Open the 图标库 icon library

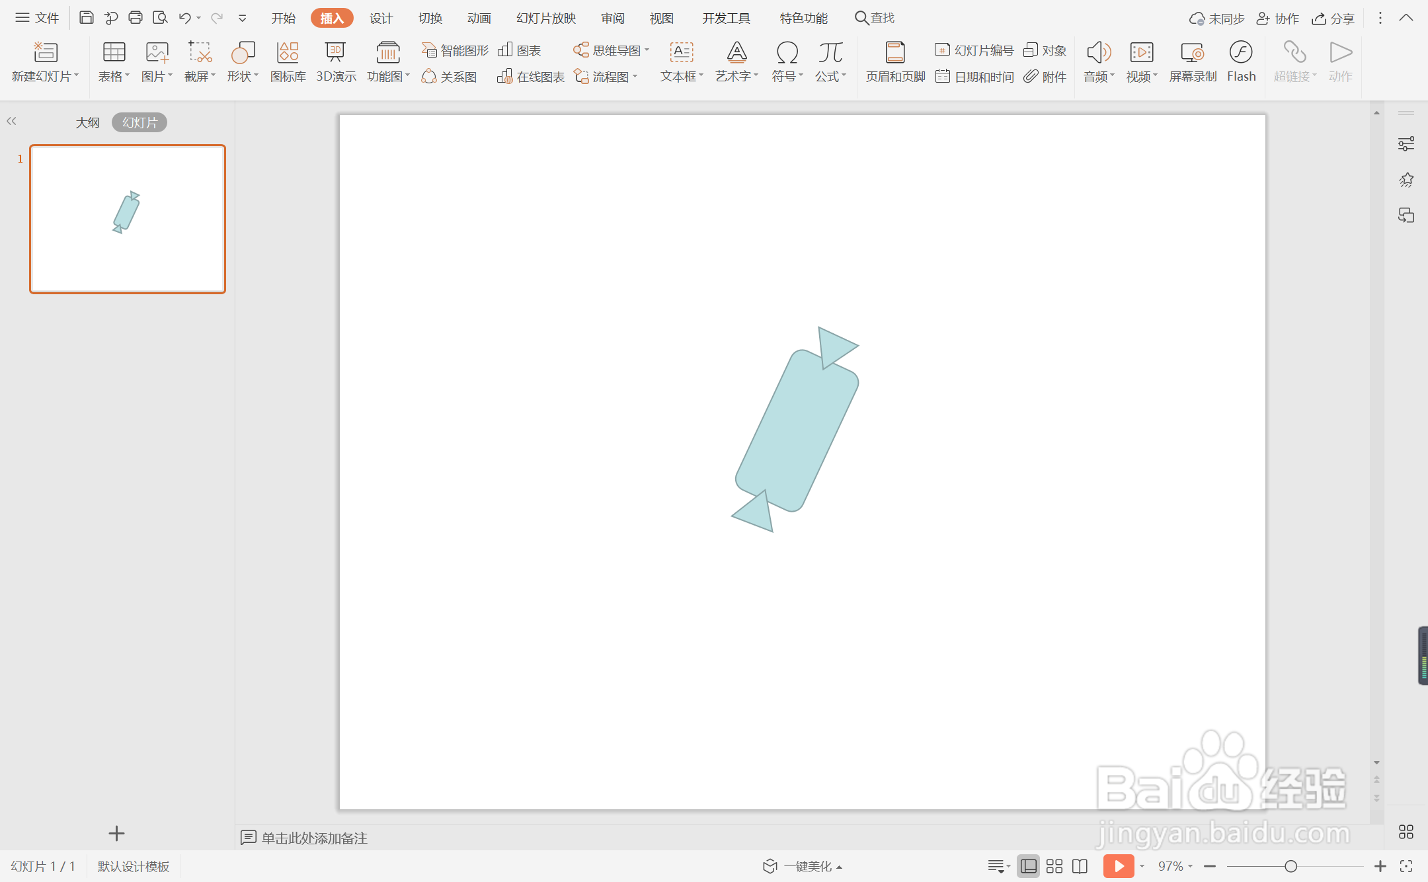(288, 62)
